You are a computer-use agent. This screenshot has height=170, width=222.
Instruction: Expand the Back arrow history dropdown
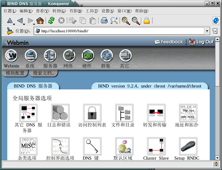point(24,24)
